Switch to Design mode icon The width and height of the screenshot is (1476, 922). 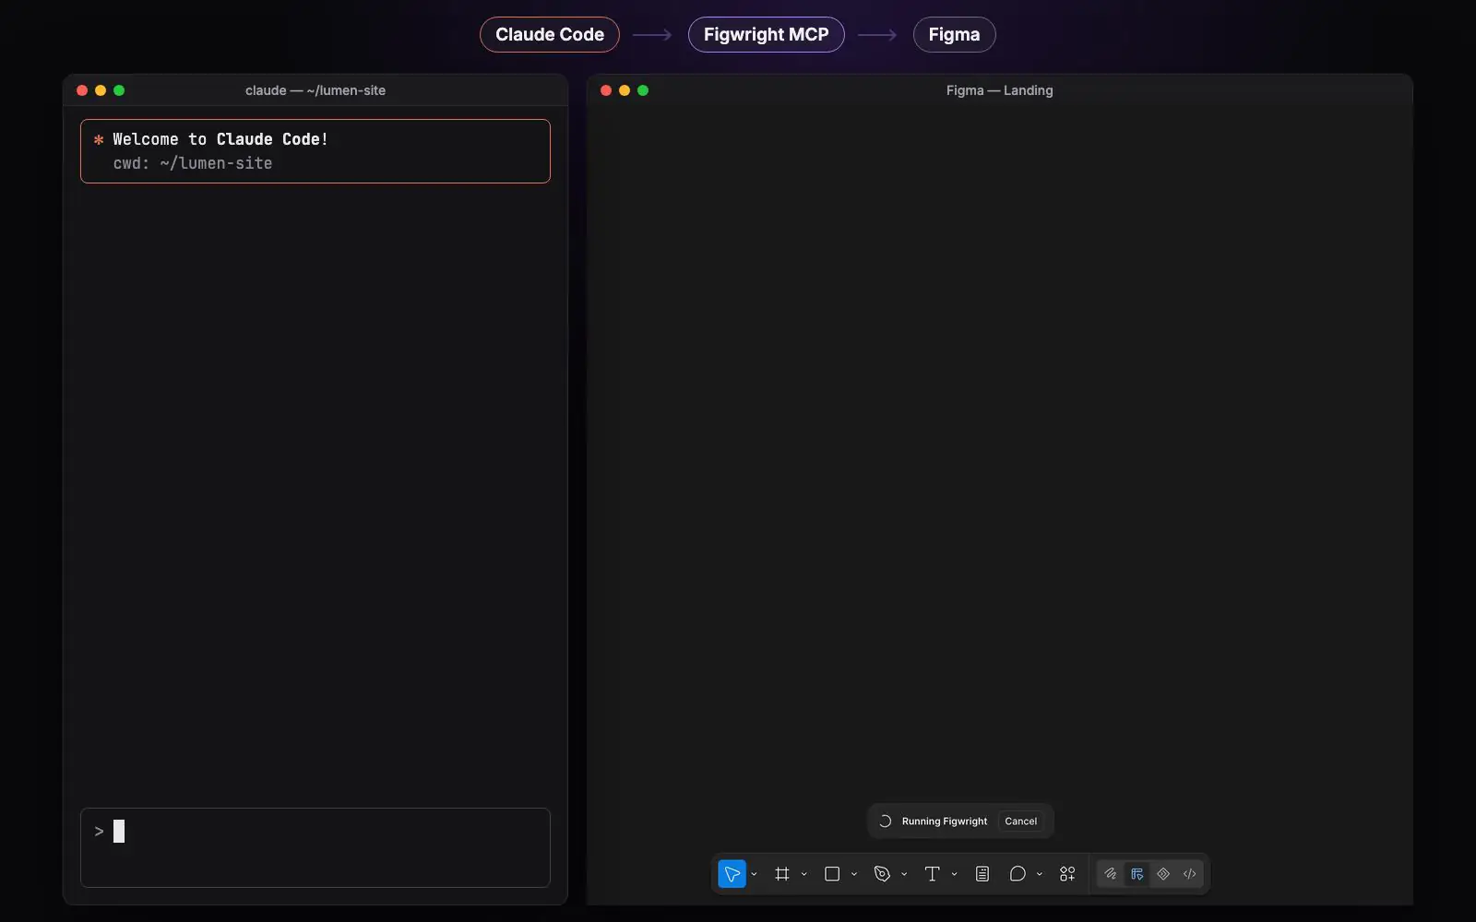pyautogui.click(x=1137, y=874)
